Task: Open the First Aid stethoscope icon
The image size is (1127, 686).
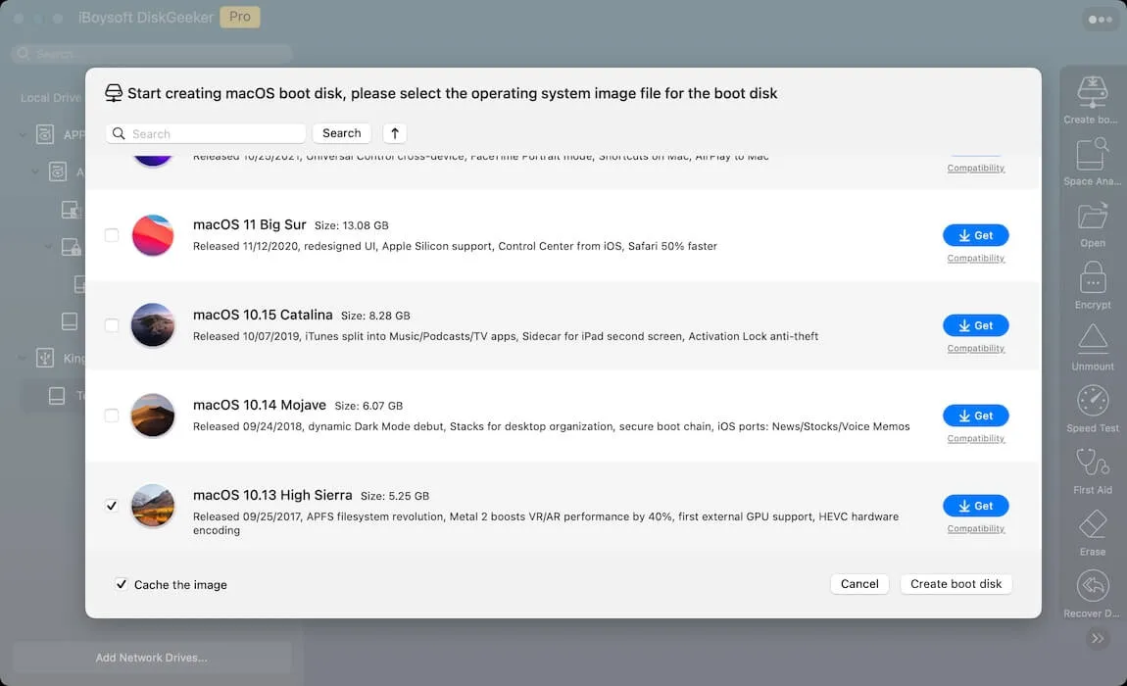Action: 1092,463
